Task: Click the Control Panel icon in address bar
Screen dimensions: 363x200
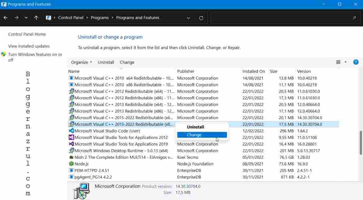Action: click(48, 18)
